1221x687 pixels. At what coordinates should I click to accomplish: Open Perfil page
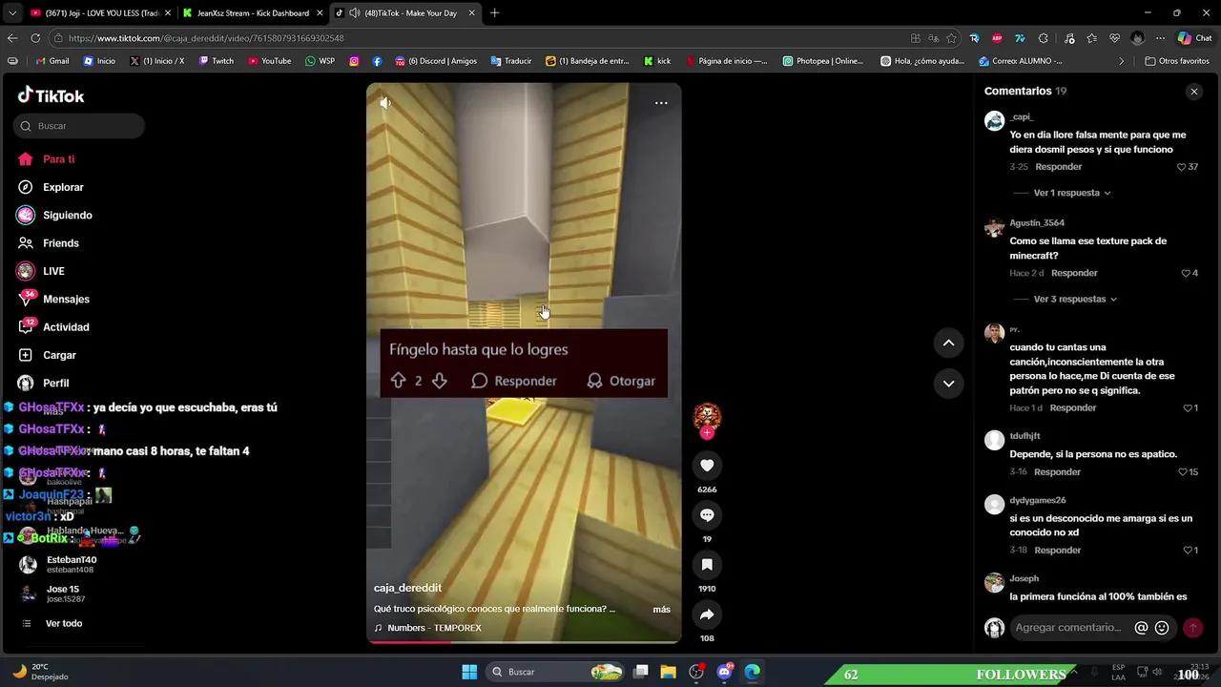pyautogui.click(x=55, y=383)
